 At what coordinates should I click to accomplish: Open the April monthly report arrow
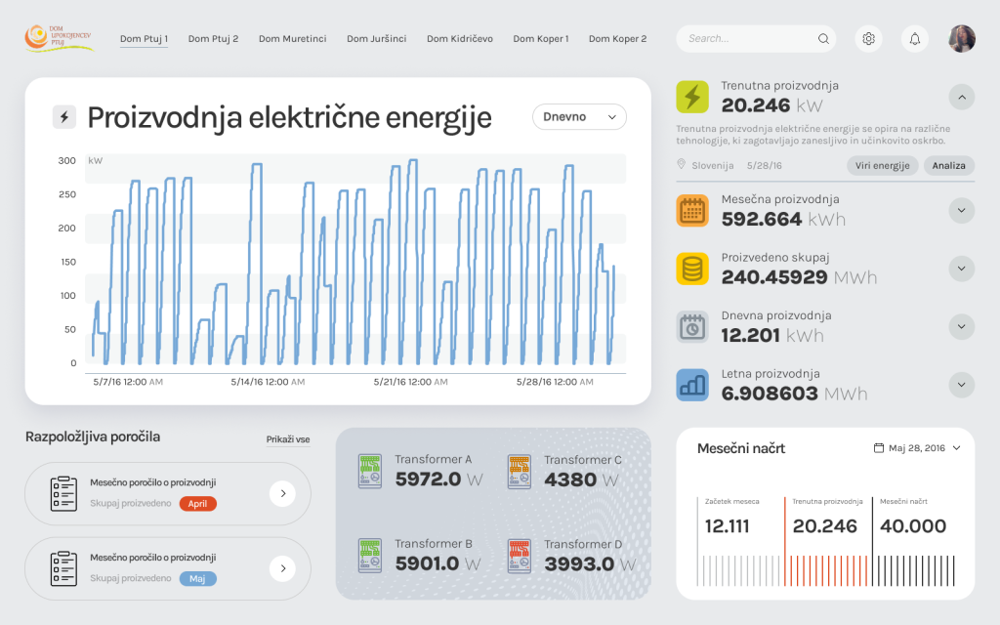[282, 494]
